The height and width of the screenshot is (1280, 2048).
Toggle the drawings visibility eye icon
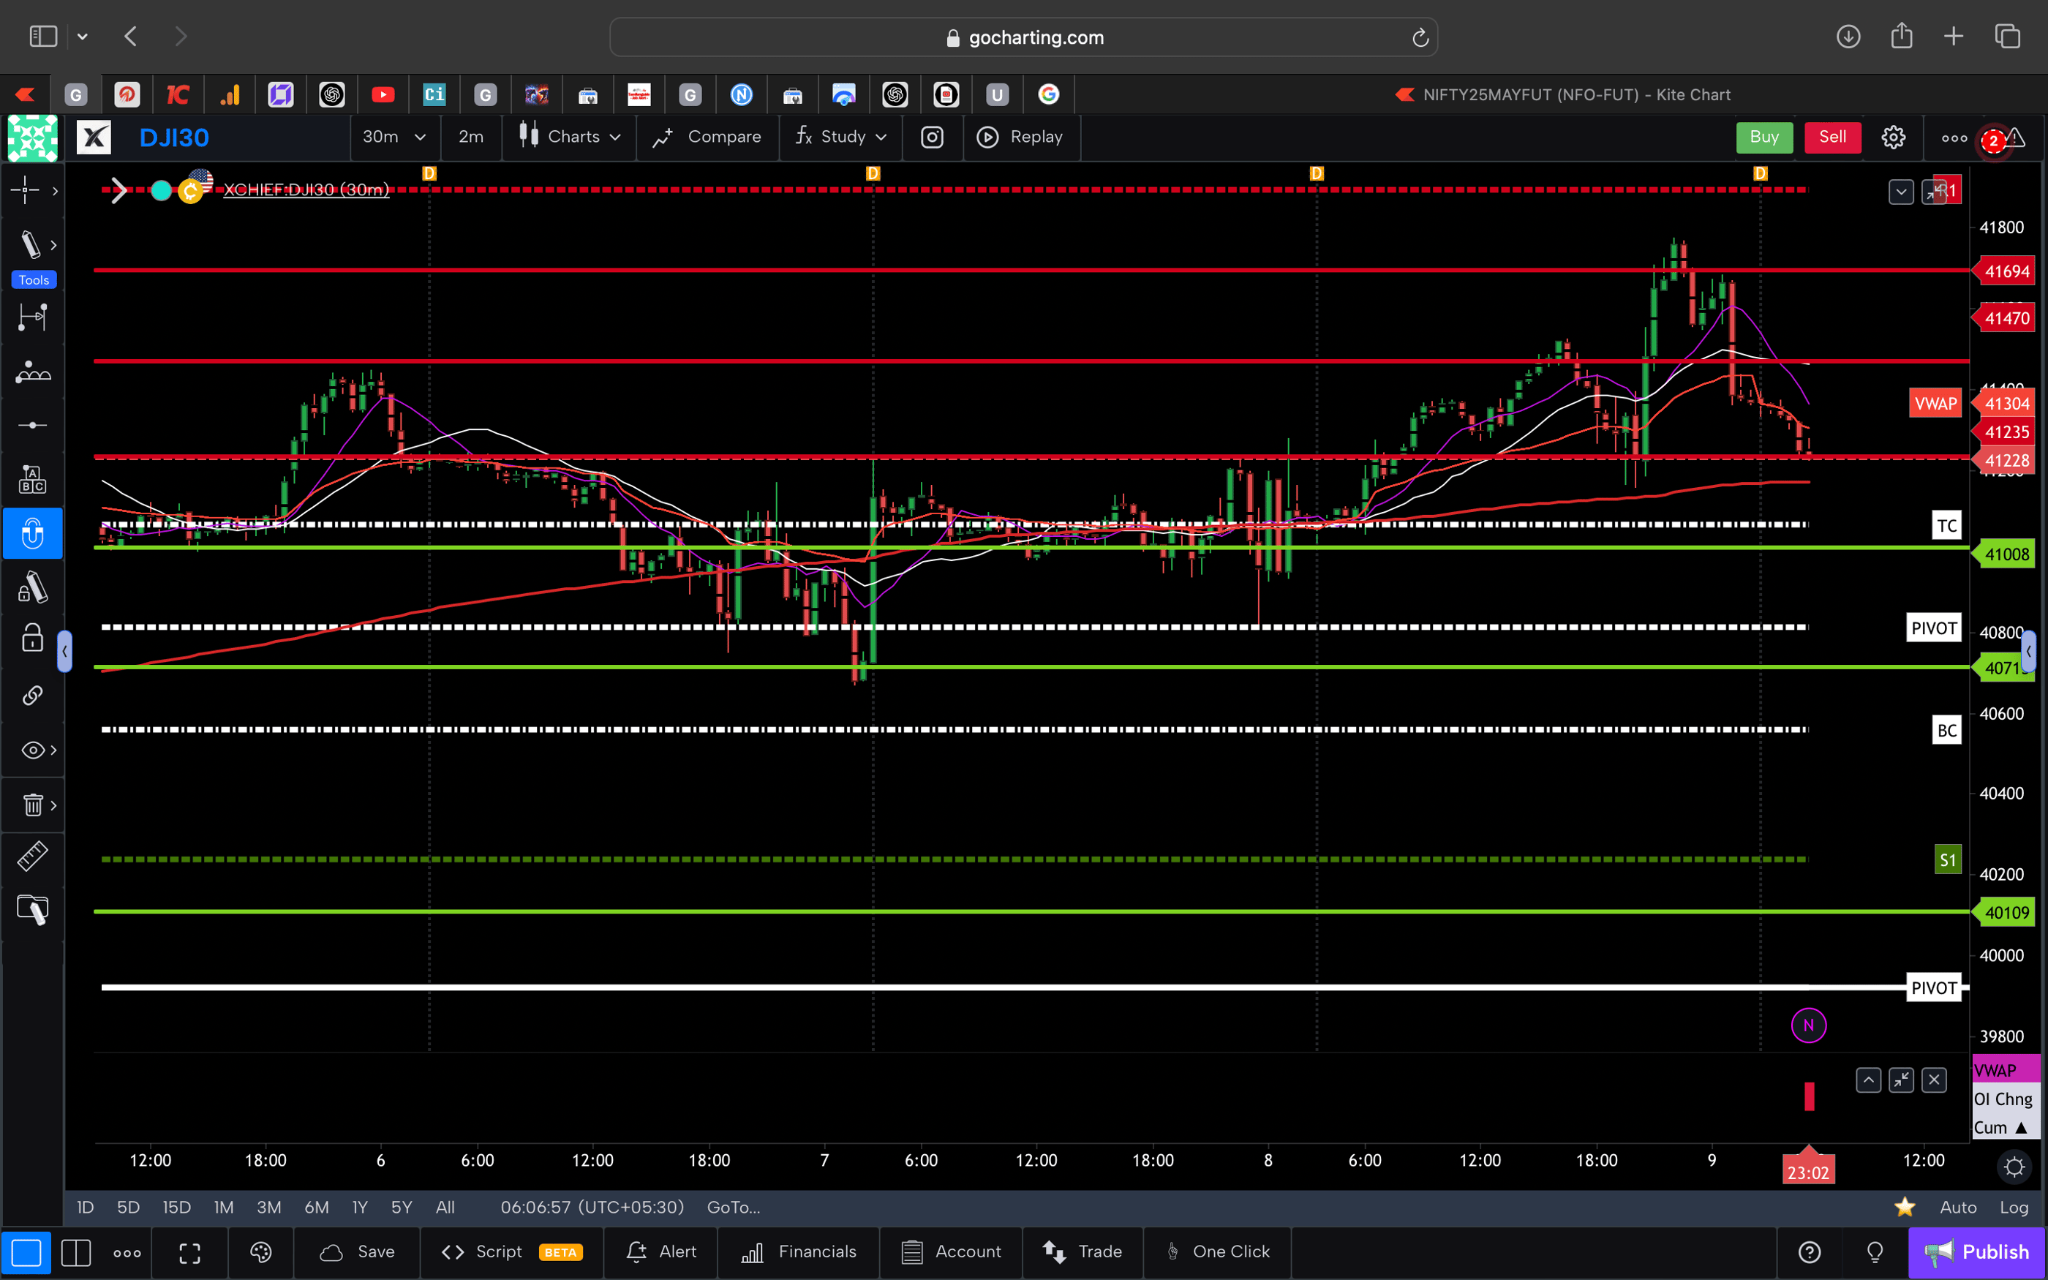pyautogui.click(x=31, y=749)
